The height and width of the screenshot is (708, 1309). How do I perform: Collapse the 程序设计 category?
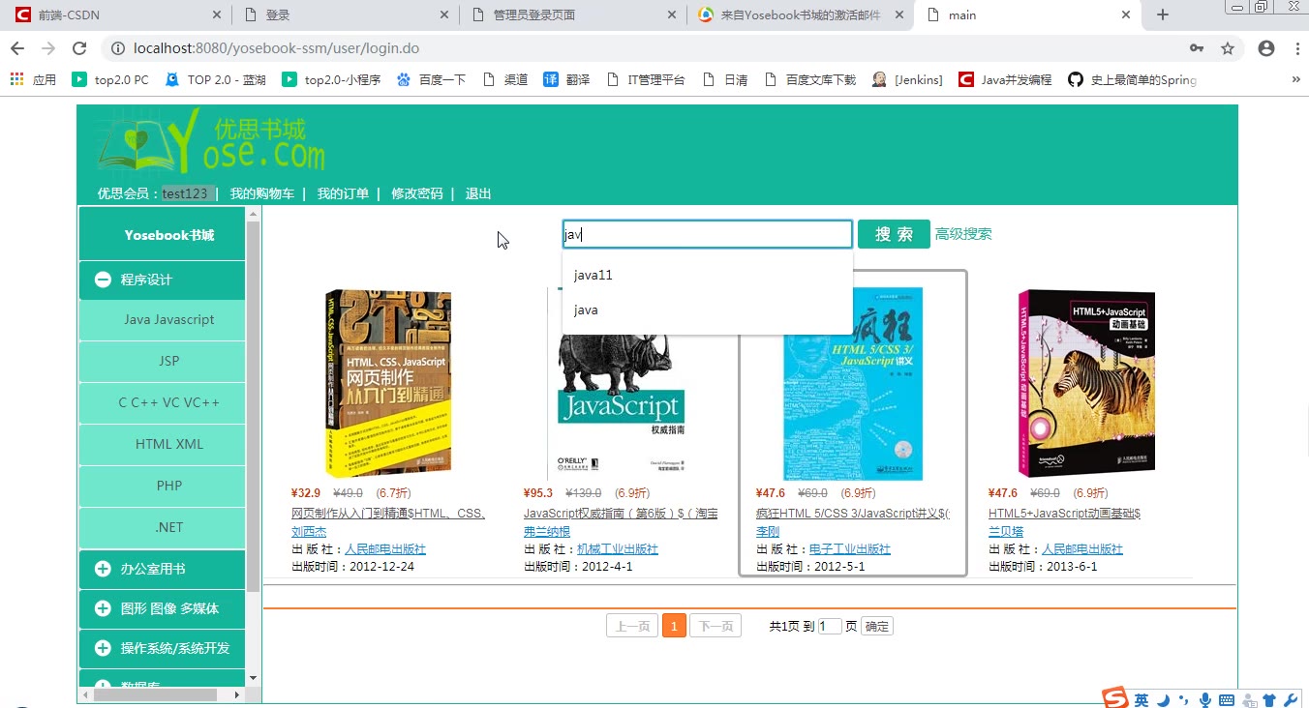(103, 280)
